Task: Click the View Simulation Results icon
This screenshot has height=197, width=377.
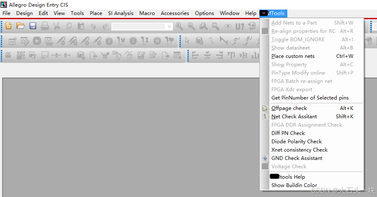Action: click(x=49, y=41)
